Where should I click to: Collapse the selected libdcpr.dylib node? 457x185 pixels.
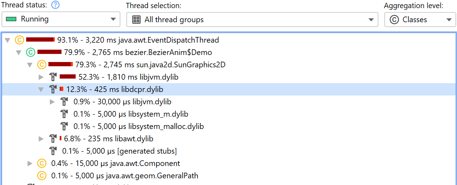tap(41, 90)
